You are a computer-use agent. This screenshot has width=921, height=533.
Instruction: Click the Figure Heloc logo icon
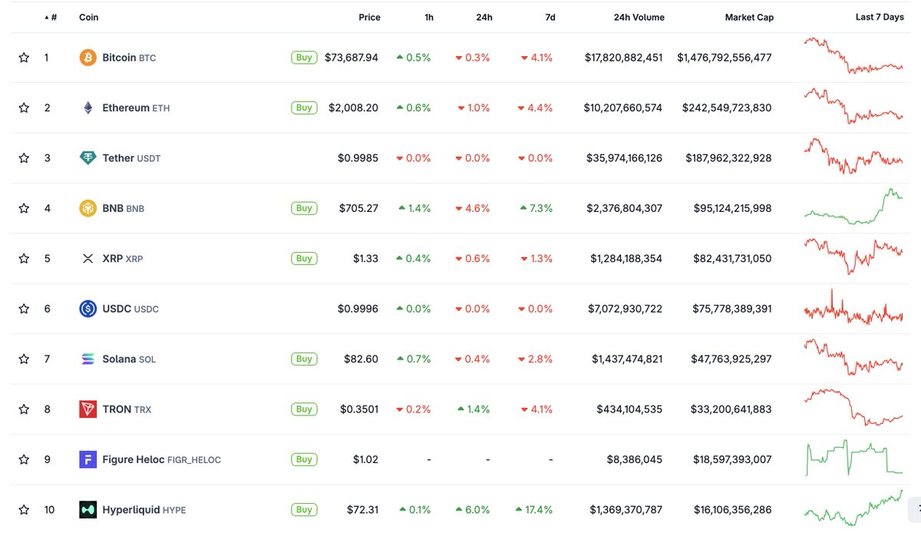(x=88, y=459)
